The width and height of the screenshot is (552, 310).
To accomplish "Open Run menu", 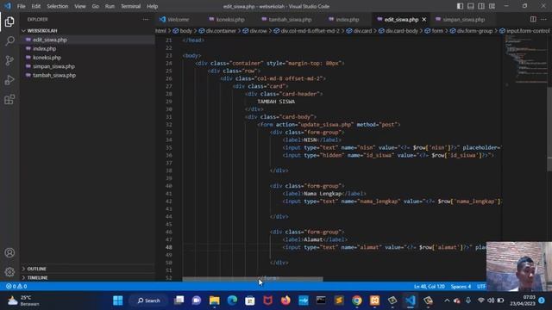I will (x=110, y=6).
